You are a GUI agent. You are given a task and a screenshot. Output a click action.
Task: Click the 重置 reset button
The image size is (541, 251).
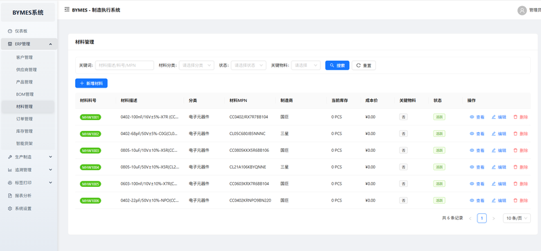[x=364, y=65]
